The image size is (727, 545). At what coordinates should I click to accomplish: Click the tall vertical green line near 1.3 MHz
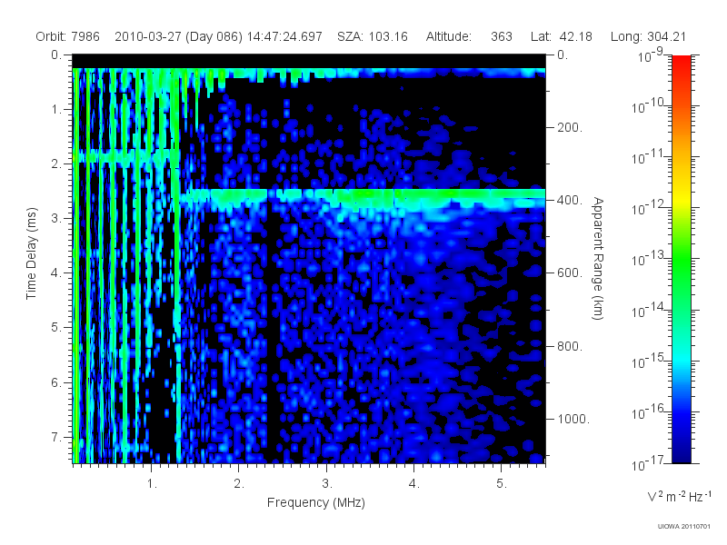pos(176,266)
